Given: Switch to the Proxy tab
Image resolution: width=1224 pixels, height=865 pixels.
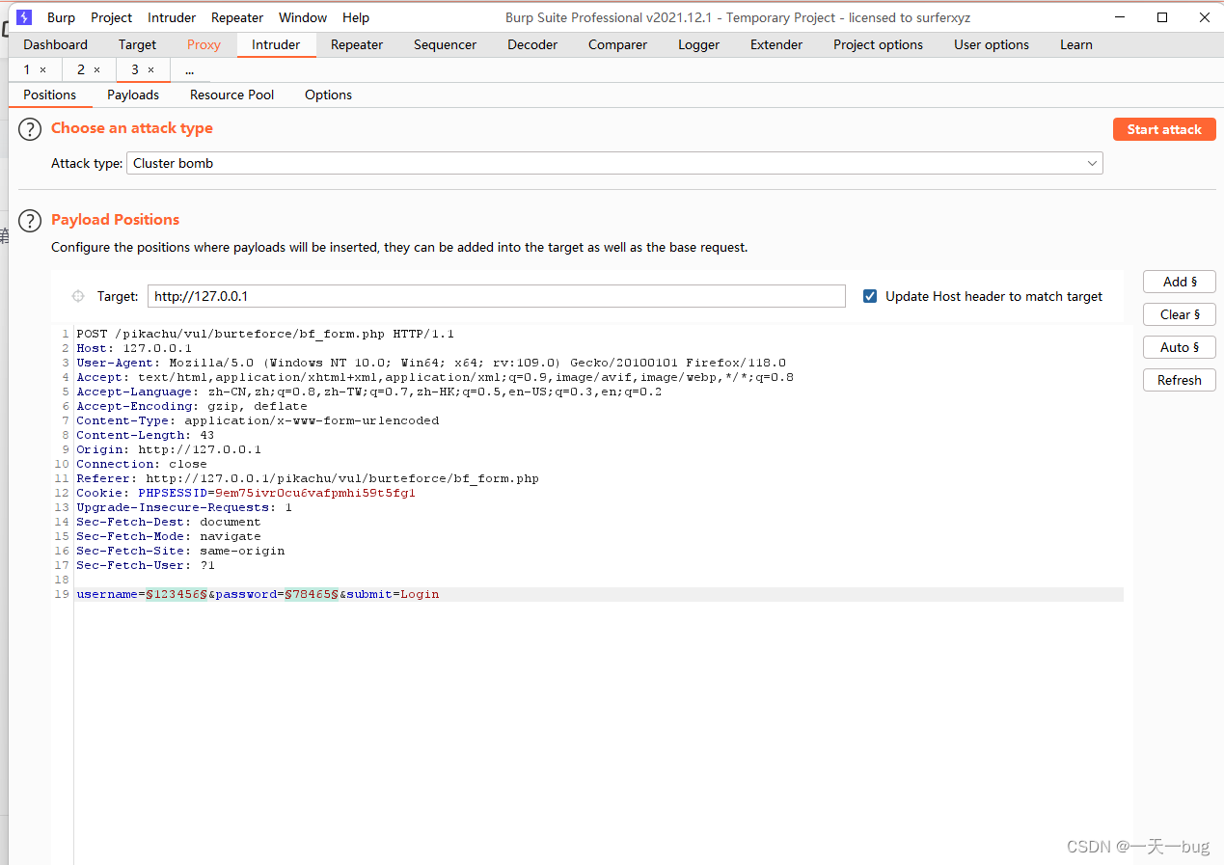Looking at the screenshot, I should pyautogui.click(x=204, y=44).
